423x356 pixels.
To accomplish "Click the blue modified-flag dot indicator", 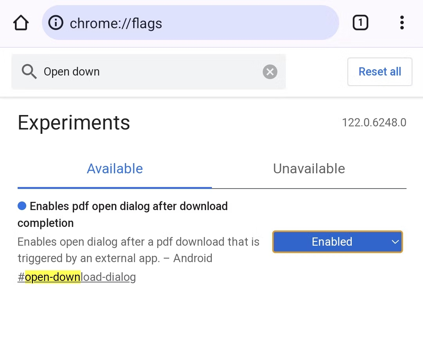I will tap(22, 206).
